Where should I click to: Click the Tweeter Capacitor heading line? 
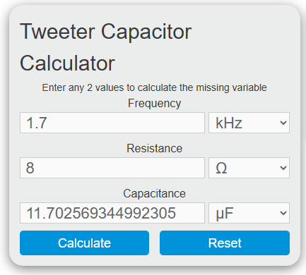tap(106, 32)
